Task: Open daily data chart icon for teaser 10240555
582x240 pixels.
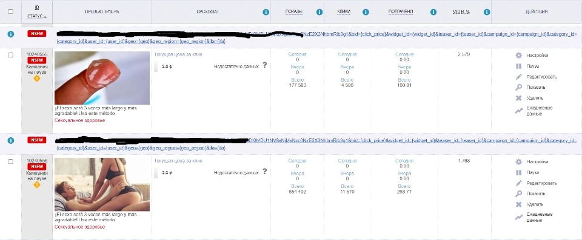Action: (x=518, y=111)
